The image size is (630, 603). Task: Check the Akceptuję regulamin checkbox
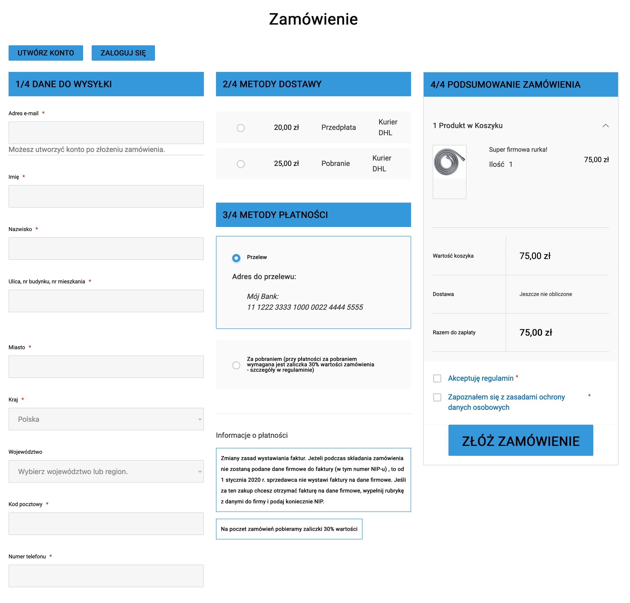[x=437, y=378]
